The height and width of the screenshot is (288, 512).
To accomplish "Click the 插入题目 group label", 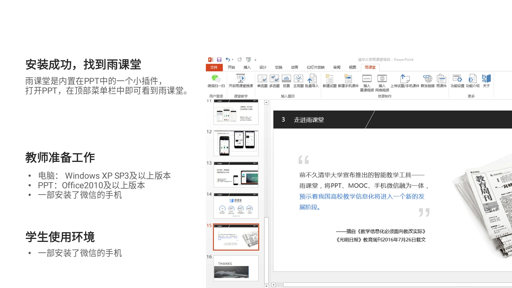I will [288, 96].
